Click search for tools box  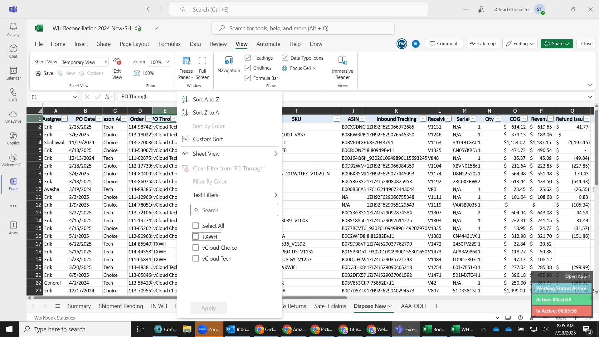[x=303, y=28]
